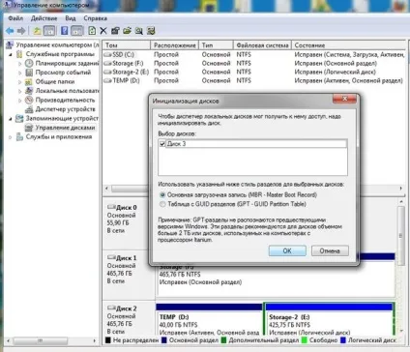Toggle the Show/Hide action pane icon
Viewport: 410px width, 352px height.
click(x=77, y=31)
